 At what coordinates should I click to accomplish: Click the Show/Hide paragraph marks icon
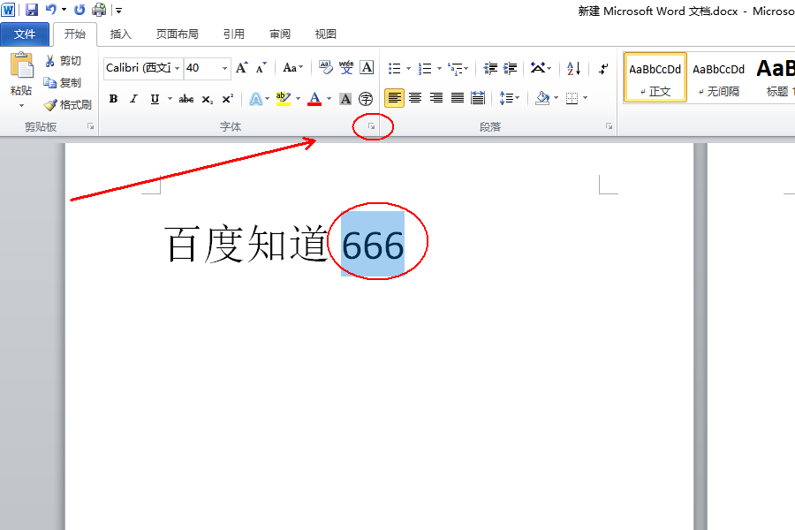coord(603,68)
